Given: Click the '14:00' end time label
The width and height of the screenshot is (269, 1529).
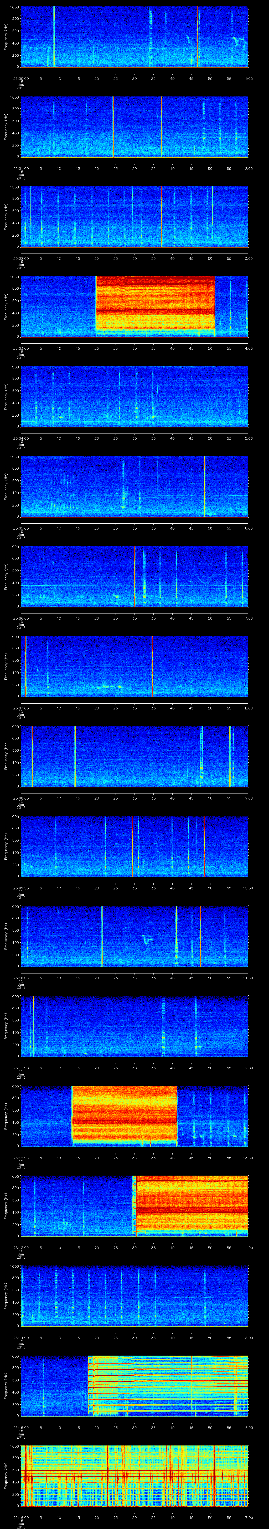Looking at the screenshot, I should 248,1247.
